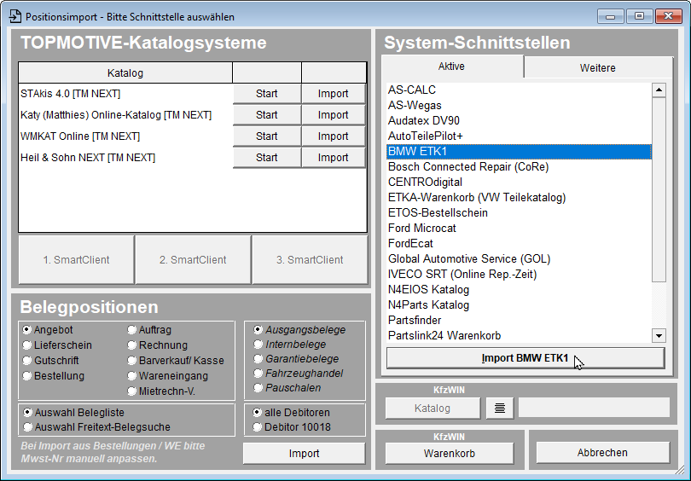Click the interface list scroll down arrow
This screenshot has height=481, width=691.
click(659, 336)
